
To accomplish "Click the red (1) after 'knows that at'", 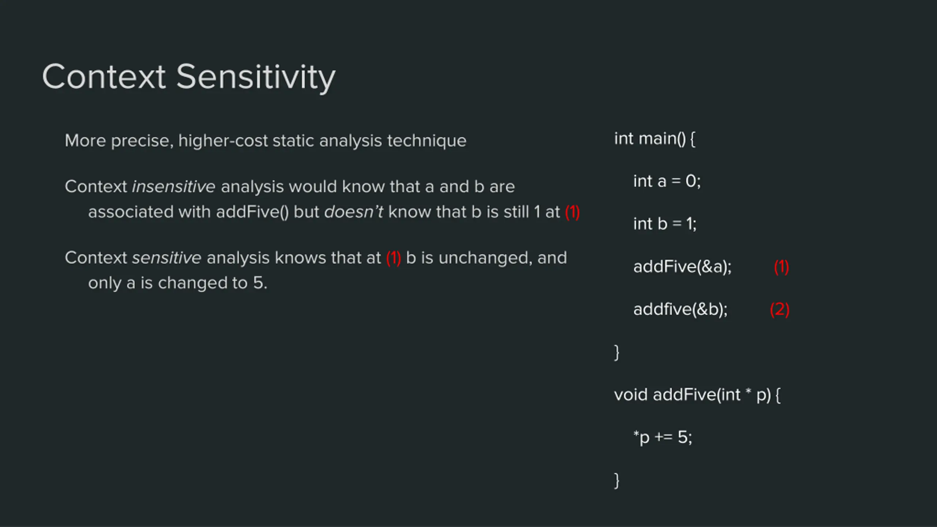I will coord(393,258).
